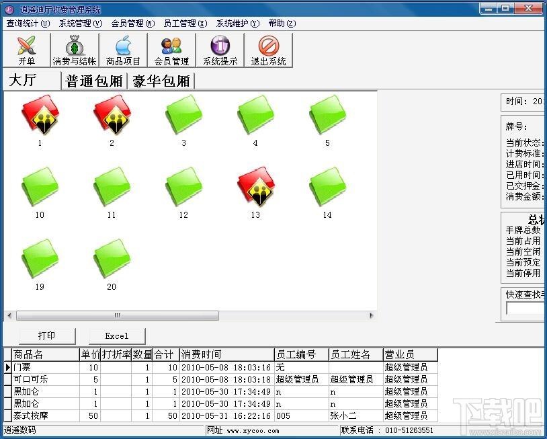The image size is (547, 439).
Task: Select green table 20 icon
Action: click(112, 259)
